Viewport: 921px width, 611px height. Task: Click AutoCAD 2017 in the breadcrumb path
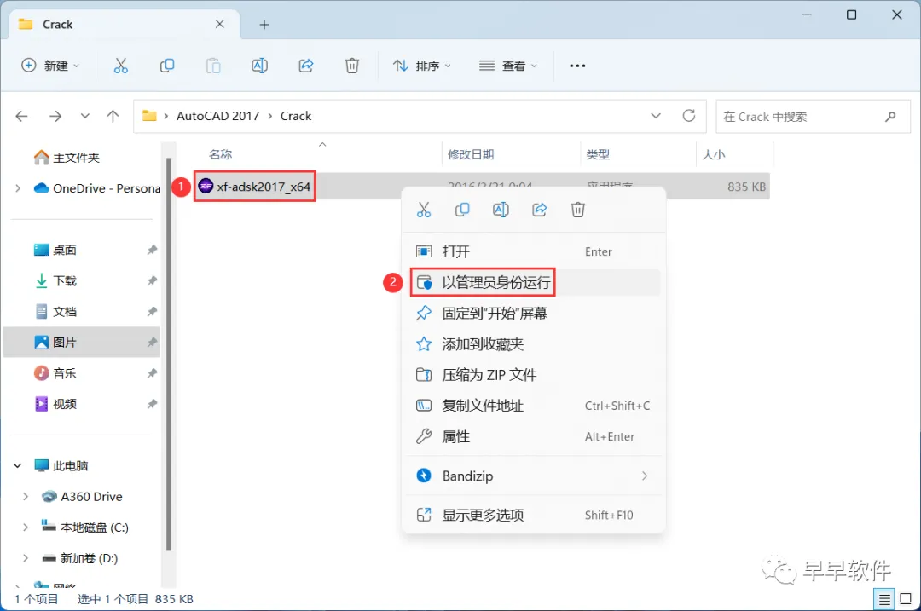(x=218, y=116)
